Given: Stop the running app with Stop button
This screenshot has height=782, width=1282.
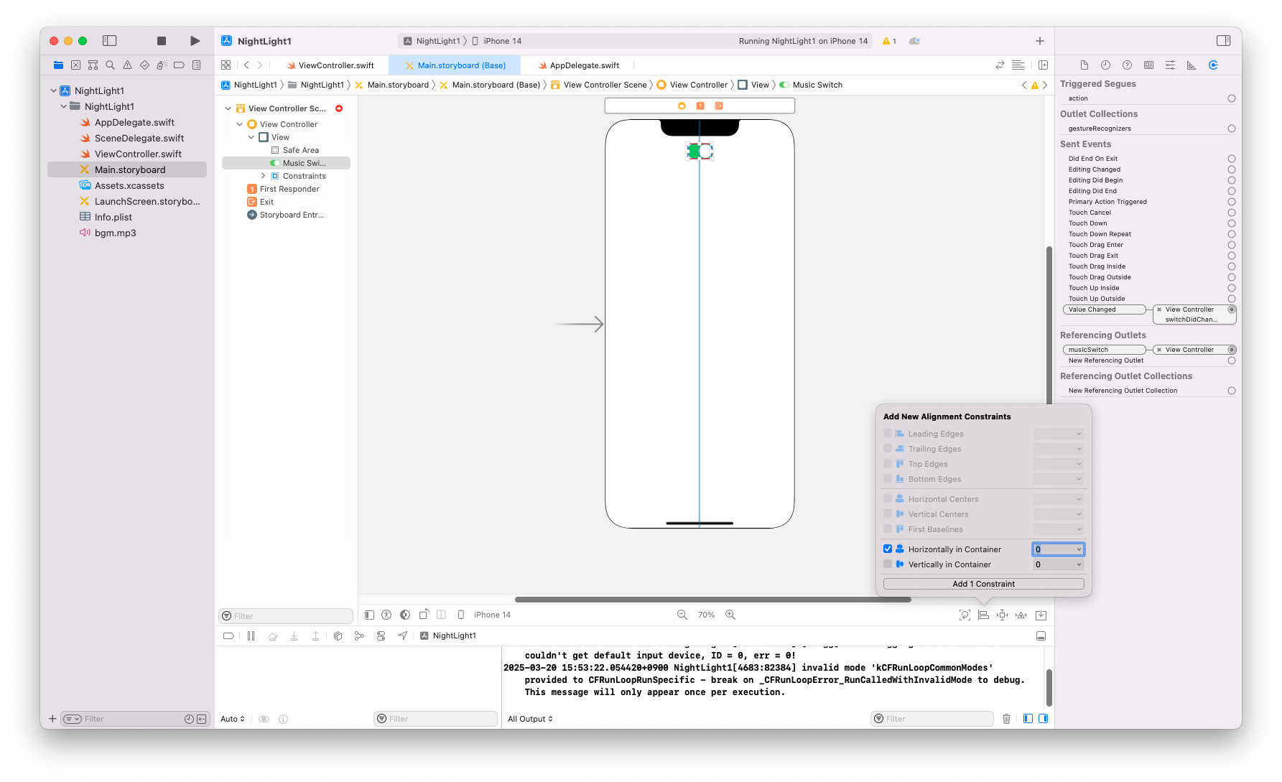Looking at the screenshot, I should (x=162, y=41).
